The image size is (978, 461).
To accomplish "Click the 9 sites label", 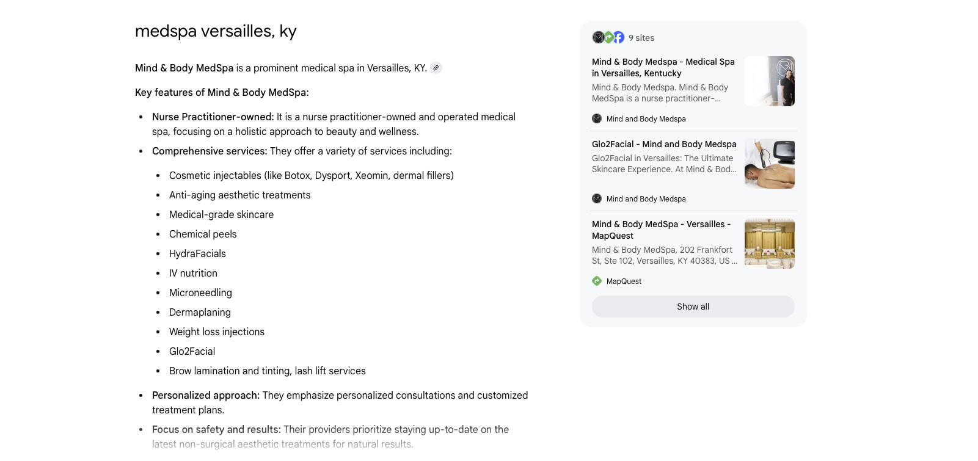I will point(641,38).
